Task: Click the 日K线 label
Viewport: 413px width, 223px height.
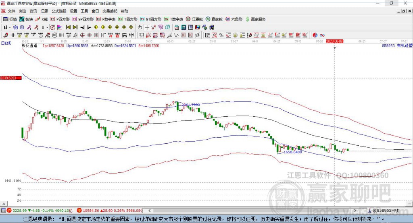Action: pyautogui.click(x=6, y=43)
